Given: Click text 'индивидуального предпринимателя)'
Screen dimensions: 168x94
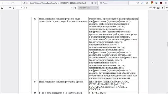Looking at the screenshot, I should point(109,78).
